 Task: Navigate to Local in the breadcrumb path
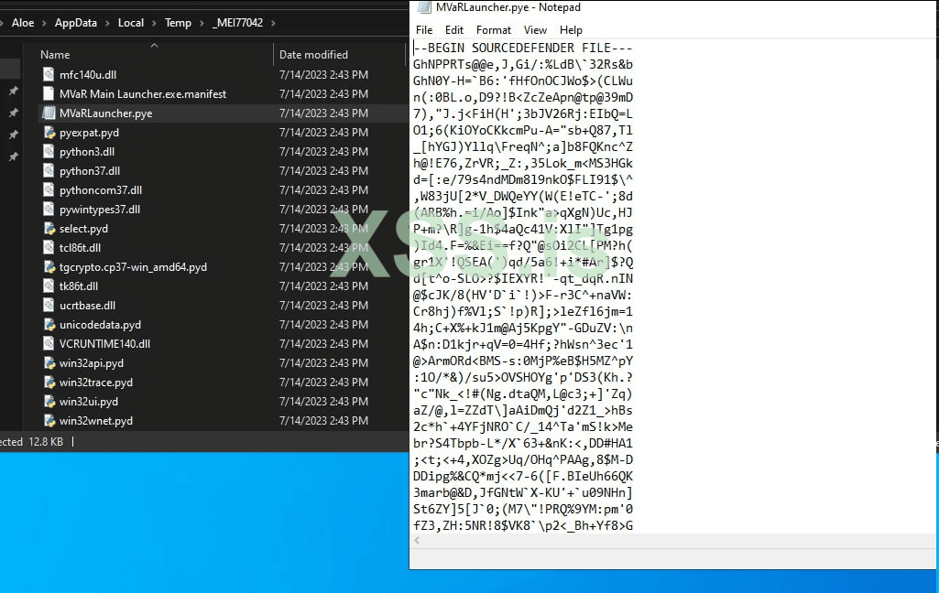(x=131, y=23)
